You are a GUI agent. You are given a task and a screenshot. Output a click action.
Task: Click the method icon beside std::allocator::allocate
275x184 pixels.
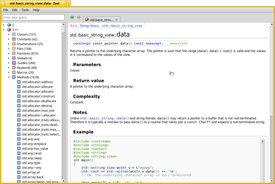click(x=19, y=87)
